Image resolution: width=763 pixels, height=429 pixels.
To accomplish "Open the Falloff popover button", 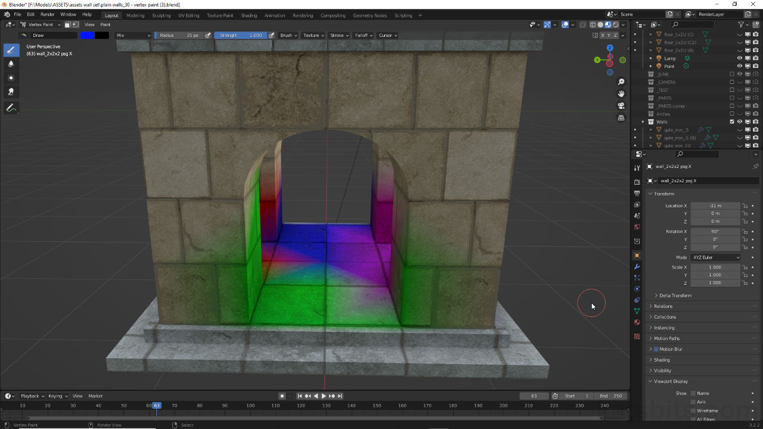I will pos(363,35).
